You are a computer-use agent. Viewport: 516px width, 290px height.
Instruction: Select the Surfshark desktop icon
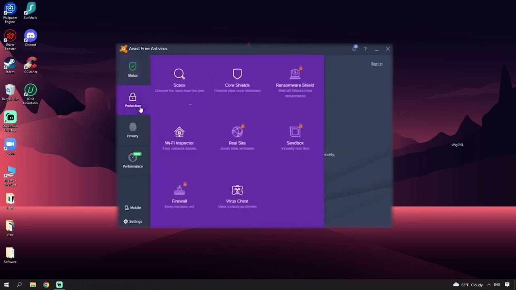tap(31, 11)
